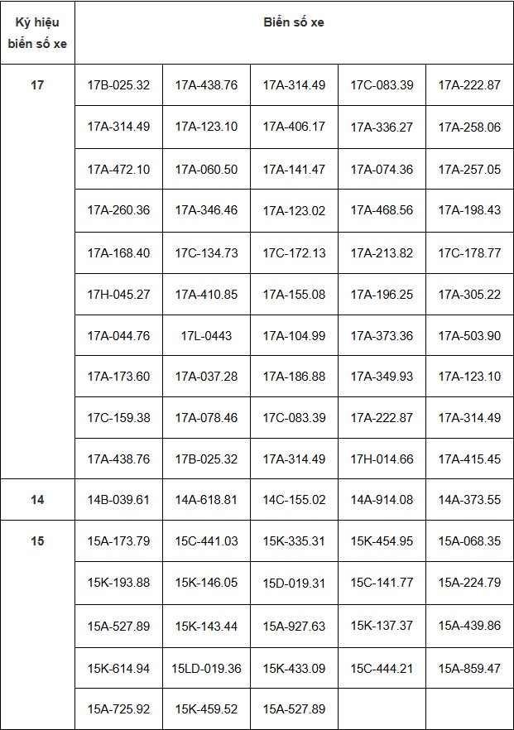The image size is (514, 730).
Task: Click the "Biển số xe" column header
Action: pos(294,23)
